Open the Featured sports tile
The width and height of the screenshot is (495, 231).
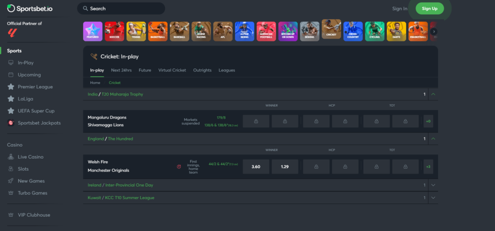(x=93, y=31)
